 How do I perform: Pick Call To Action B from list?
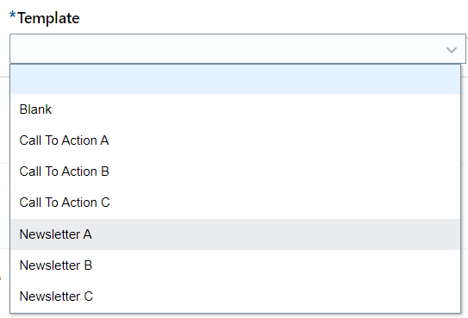(235, 171)
